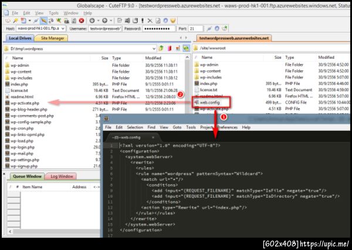Open the File menu in CuteFTP

coord(15,13)
